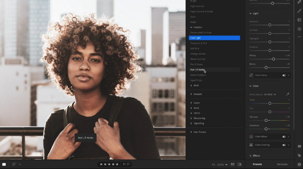Flag photo as picked
Viewport: 303px width, 169px height.
(124, 164)
